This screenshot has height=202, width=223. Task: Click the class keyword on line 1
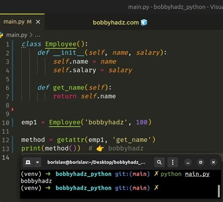[x=32, y=44]
